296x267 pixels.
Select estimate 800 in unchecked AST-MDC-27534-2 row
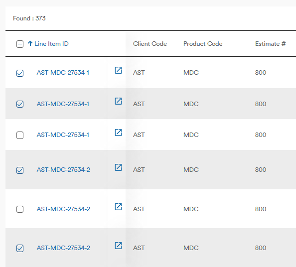261,209
